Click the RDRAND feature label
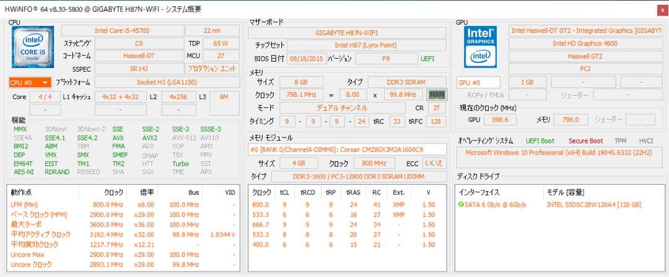 [x=57, y=172]
